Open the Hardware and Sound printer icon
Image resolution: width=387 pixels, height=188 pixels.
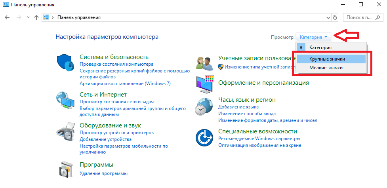click(x=66, y=131)
